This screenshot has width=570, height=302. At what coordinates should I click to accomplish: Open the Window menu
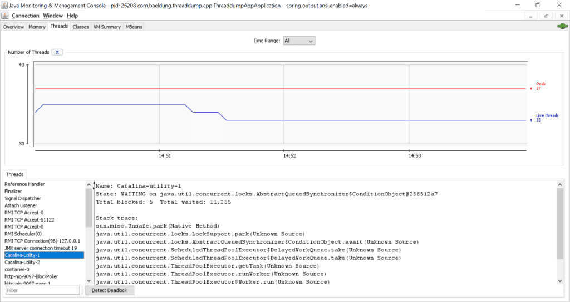pos(53,16)
